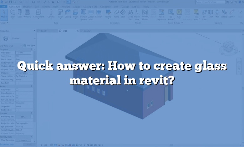Select the Door tool
244x147 pixels.
click(x=20, y=13)
